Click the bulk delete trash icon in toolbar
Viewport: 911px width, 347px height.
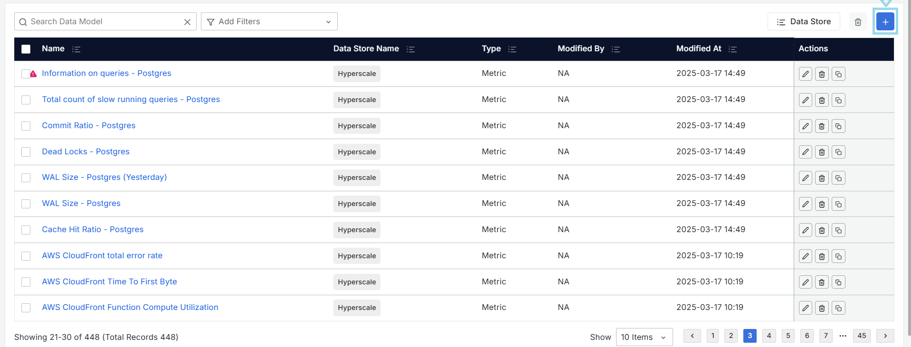[858, 22]
